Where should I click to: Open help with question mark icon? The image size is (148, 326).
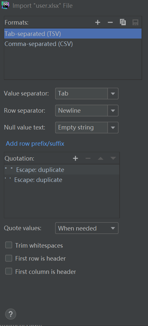click(x=11, y=314)
